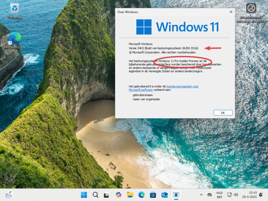Launch Copilot from the taskbar
Screen dimensions: 268x201
(x=119, y=195)
